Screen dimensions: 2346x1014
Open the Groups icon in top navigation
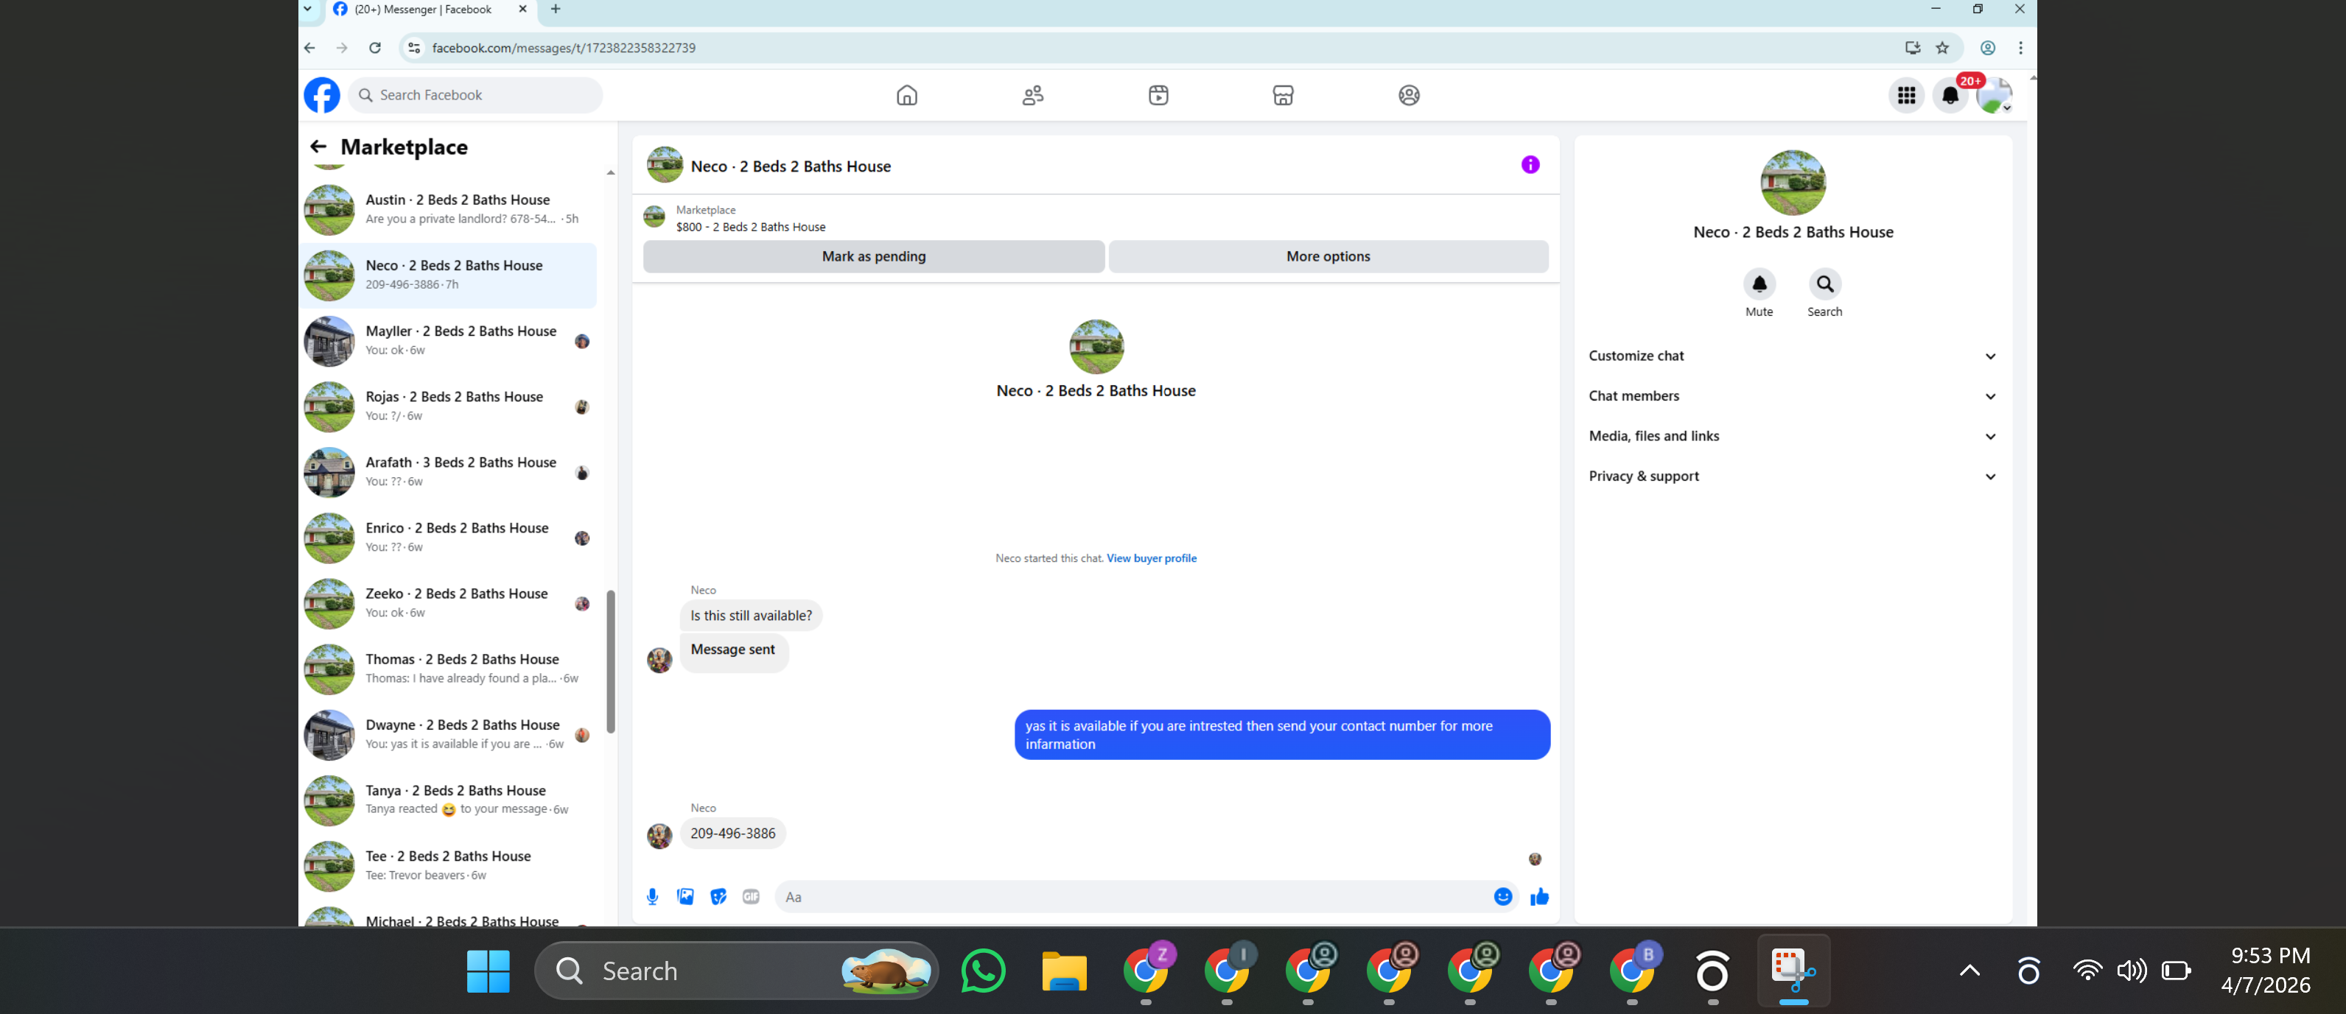pyautogui.click(x=1409, y=95)
